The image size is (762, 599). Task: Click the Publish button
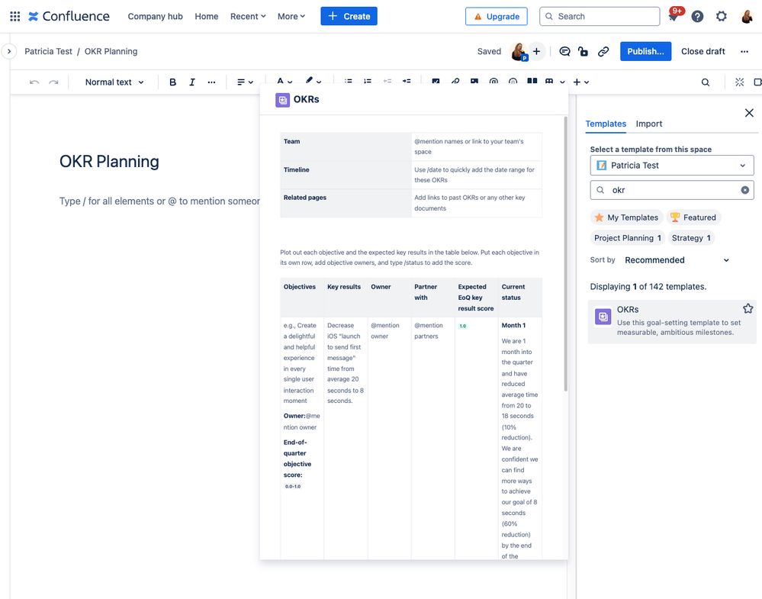pos(645,51)
